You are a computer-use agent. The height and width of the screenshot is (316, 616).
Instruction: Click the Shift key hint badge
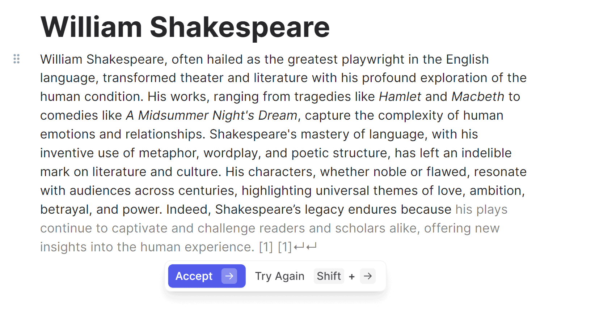pos(329,276)
